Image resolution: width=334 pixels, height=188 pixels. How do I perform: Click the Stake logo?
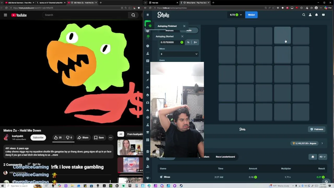163,15
